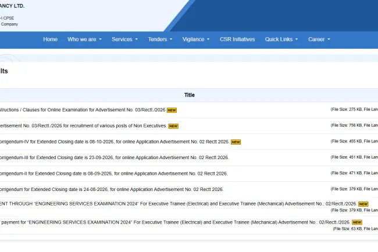The image size is (378, 252).
Task: Click the NEW badge beside Advertisement No. 03/Rectt./2026 instructions
Action: coord(172,110)
